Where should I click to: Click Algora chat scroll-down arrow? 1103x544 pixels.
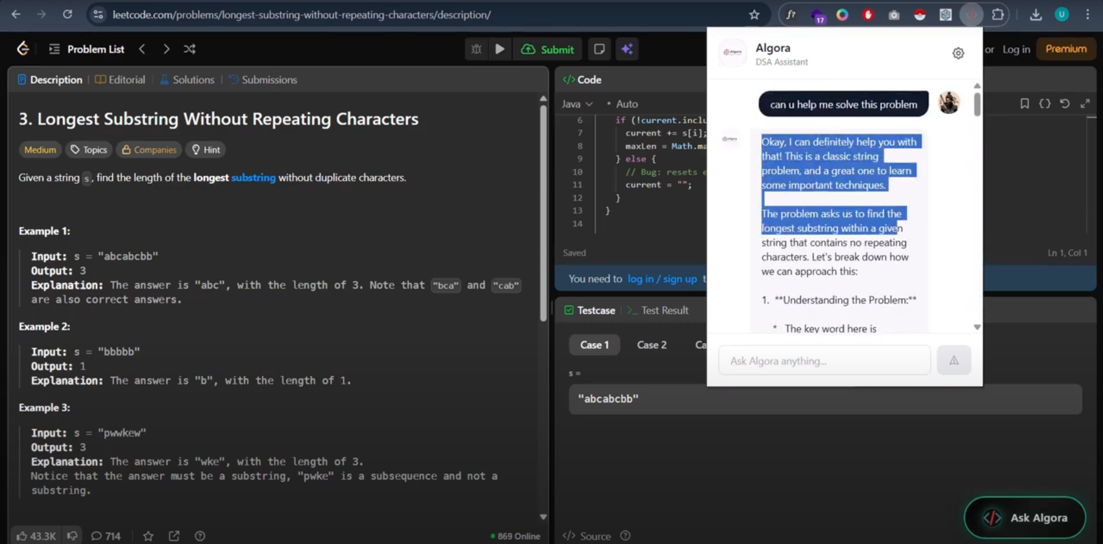point(977,327)
